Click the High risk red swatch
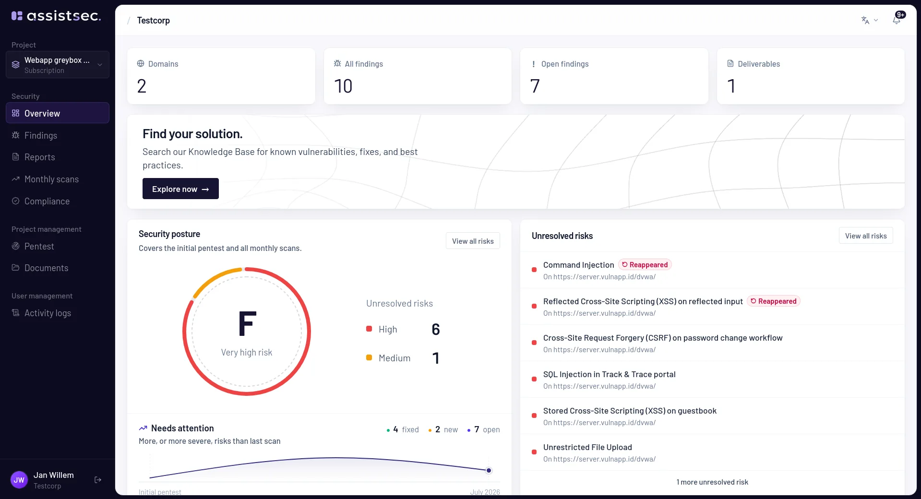The image size is (921, 499). point(369,329)
